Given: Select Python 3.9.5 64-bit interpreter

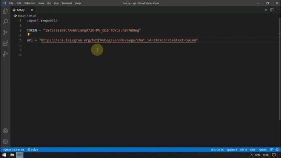Looking at the screenshot, I should (14, 150).
